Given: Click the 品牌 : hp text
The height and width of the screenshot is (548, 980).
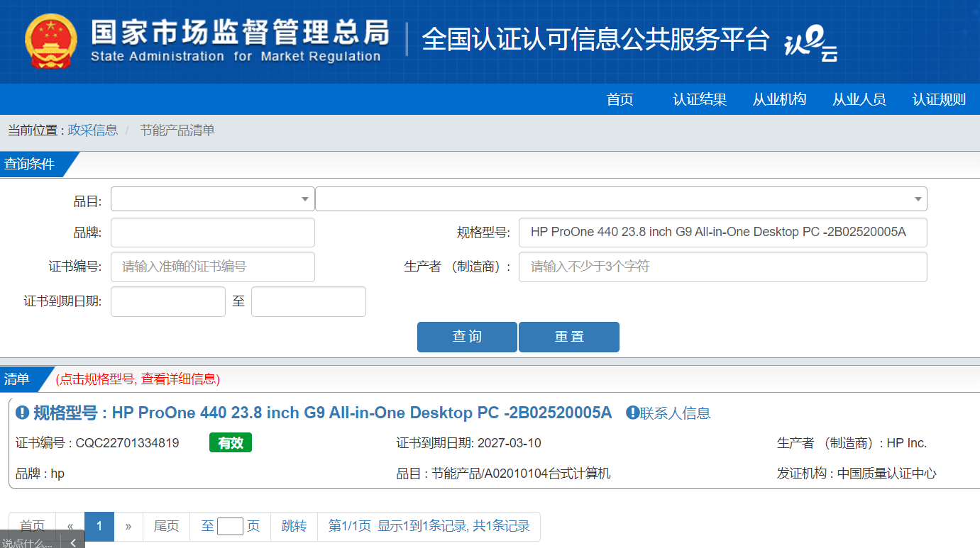Looking at the screenshot, I should (x=40, y=474).
